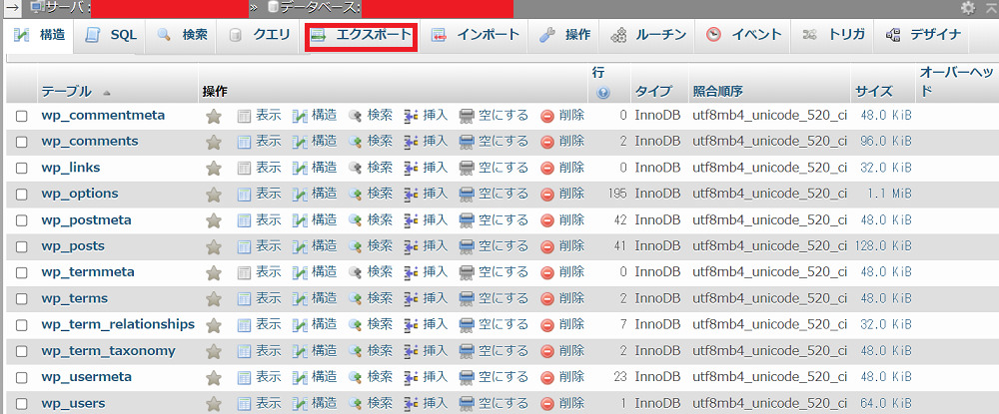999x414 pixels.
Task: Select the wp_posts checkbox
Action: [x=22, y=246]
